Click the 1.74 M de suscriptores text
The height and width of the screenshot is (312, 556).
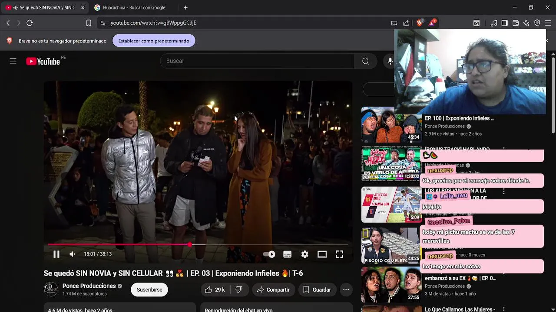click(84, 294)
